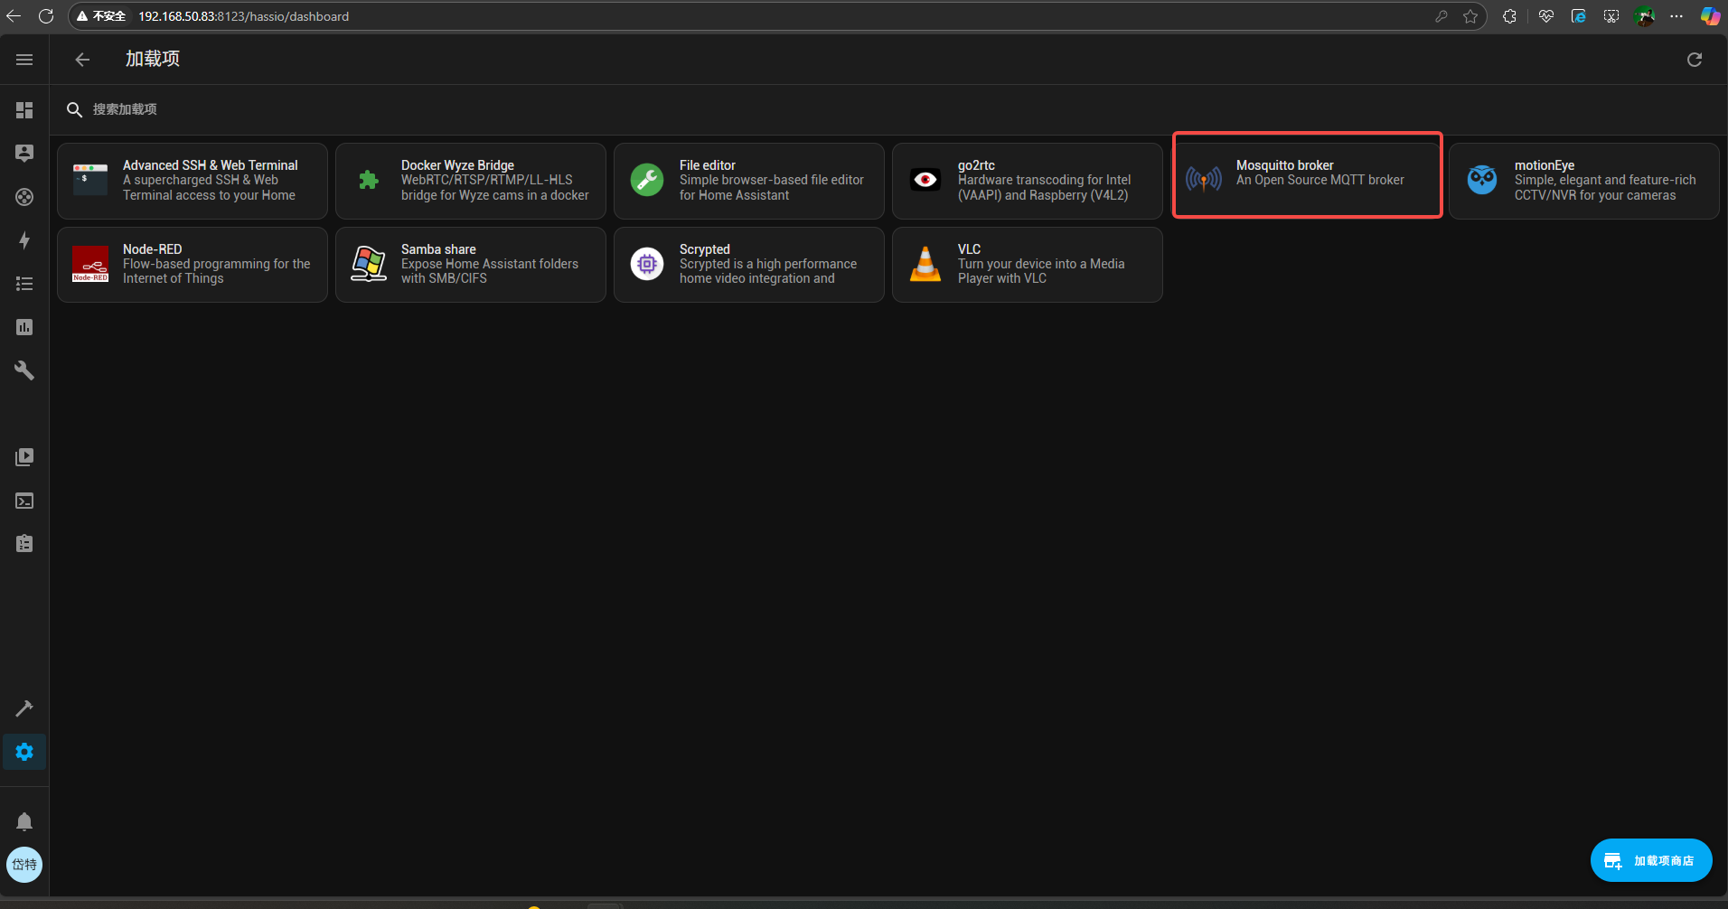Open the 岱特 user profile avatar
The image size is (1728, 909).
[24, 865]
